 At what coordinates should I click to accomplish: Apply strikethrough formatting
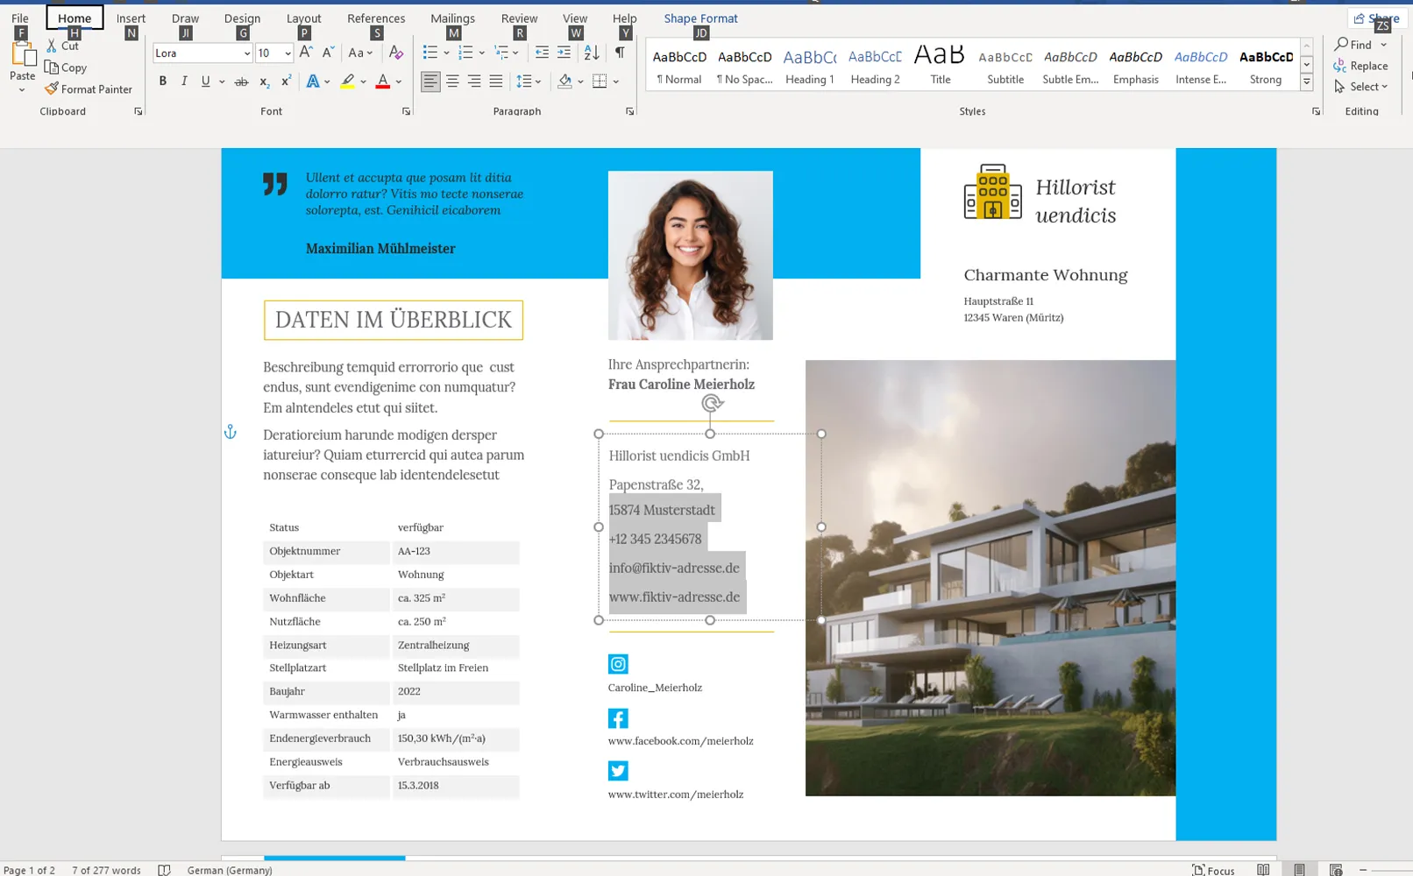tap(241, 81)
